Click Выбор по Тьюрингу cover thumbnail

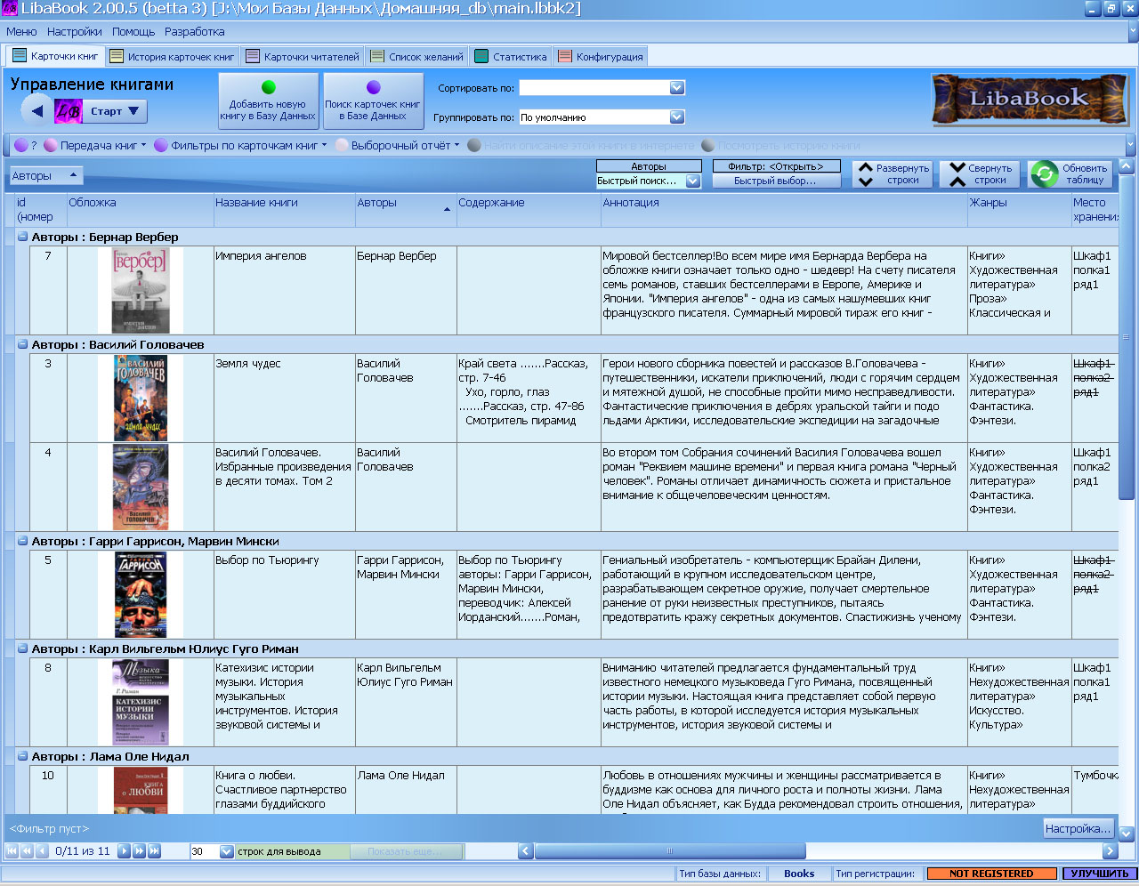click(x=140, y=594)
